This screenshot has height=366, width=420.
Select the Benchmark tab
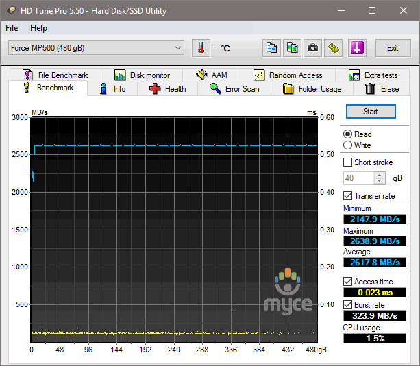pyautogui.click(x=48, y=88)
